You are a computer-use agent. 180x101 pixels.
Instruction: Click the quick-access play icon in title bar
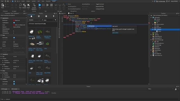point(13,1)
